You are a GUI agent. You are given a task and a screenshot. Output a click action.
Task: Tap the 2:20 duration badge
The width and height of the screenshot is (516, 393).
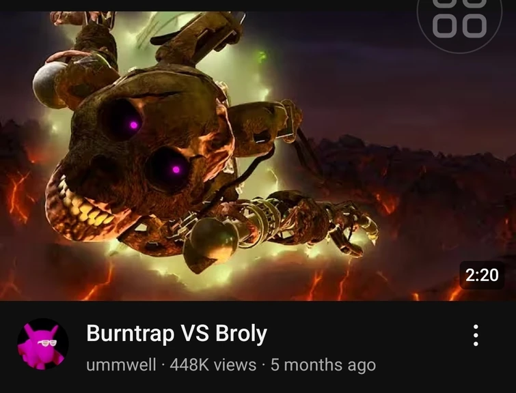[482, 275]
